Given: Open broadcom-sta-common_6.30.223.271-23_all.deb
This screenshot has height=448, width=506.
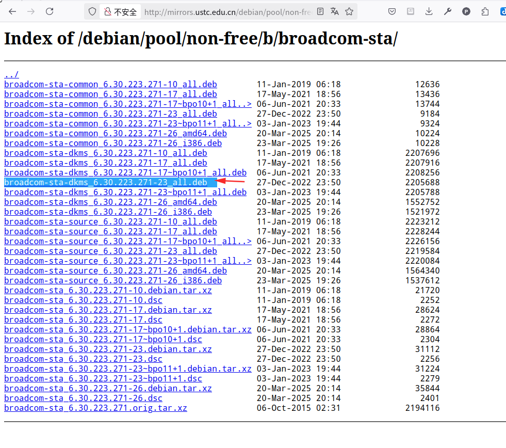Looking at the screenshot, I should (110, 114).
